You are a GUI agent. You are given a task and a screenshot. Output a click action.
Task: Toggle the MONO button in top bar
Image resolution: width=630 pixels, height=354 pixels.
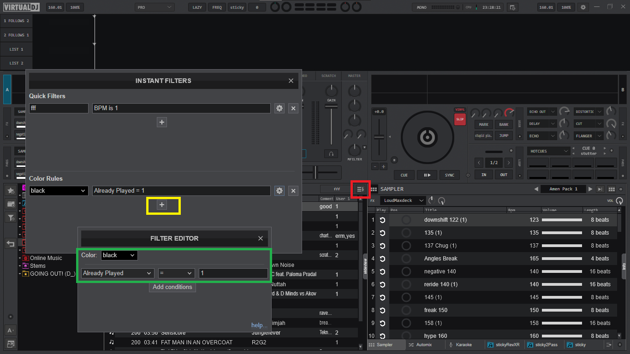pos(422,7)
